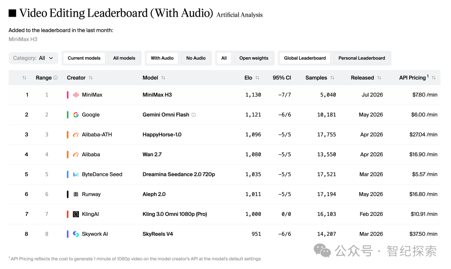Click the Google logo icon
The width and height of the screenshot is (451, 269).
(x=76, y=115)
